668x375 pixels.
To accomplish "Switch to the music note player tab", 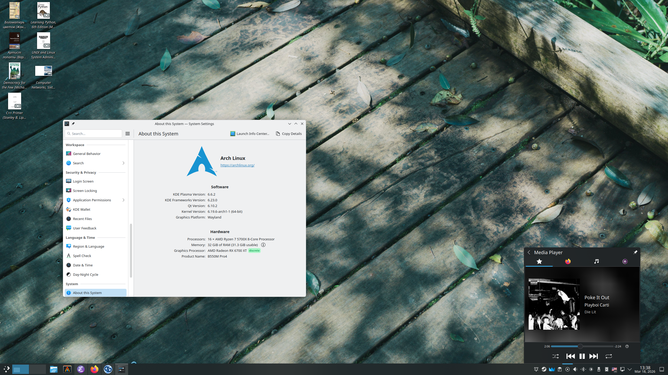I will (x=596, y=261).
